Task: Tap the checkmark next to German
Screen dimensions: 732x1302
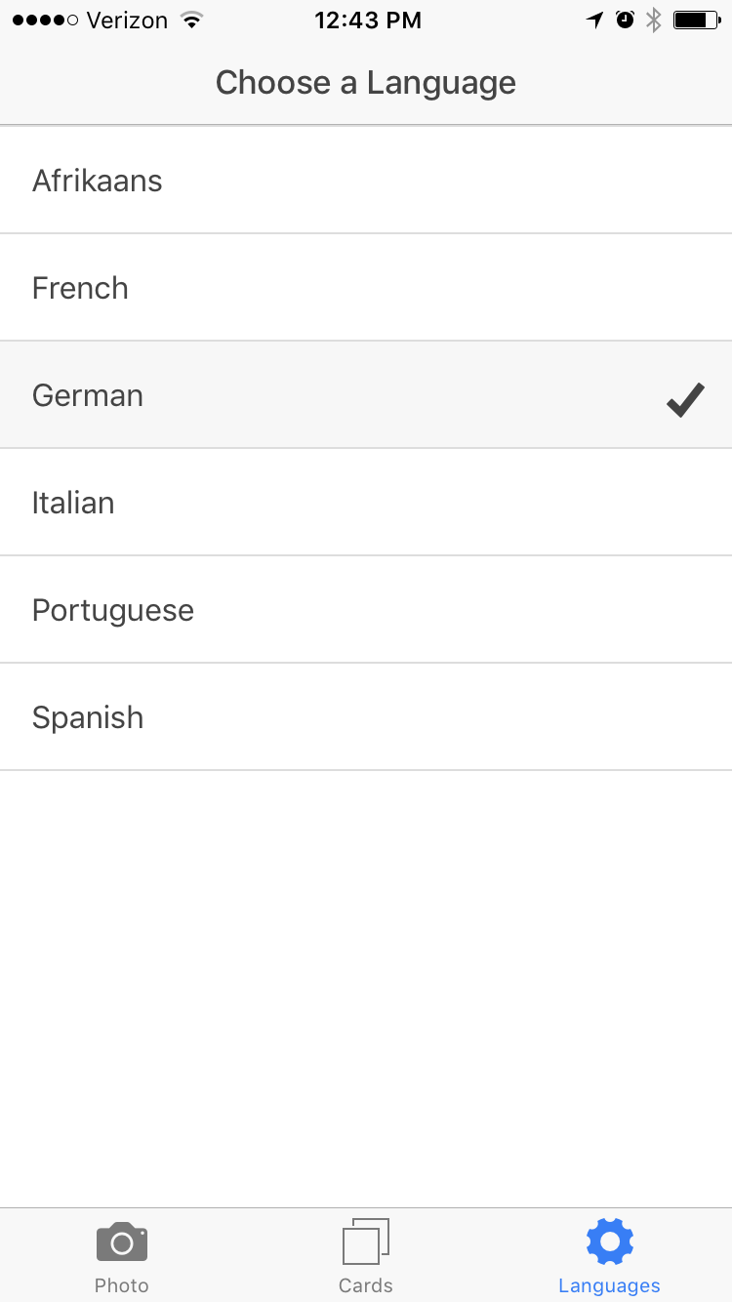Action: click(685, 400)
